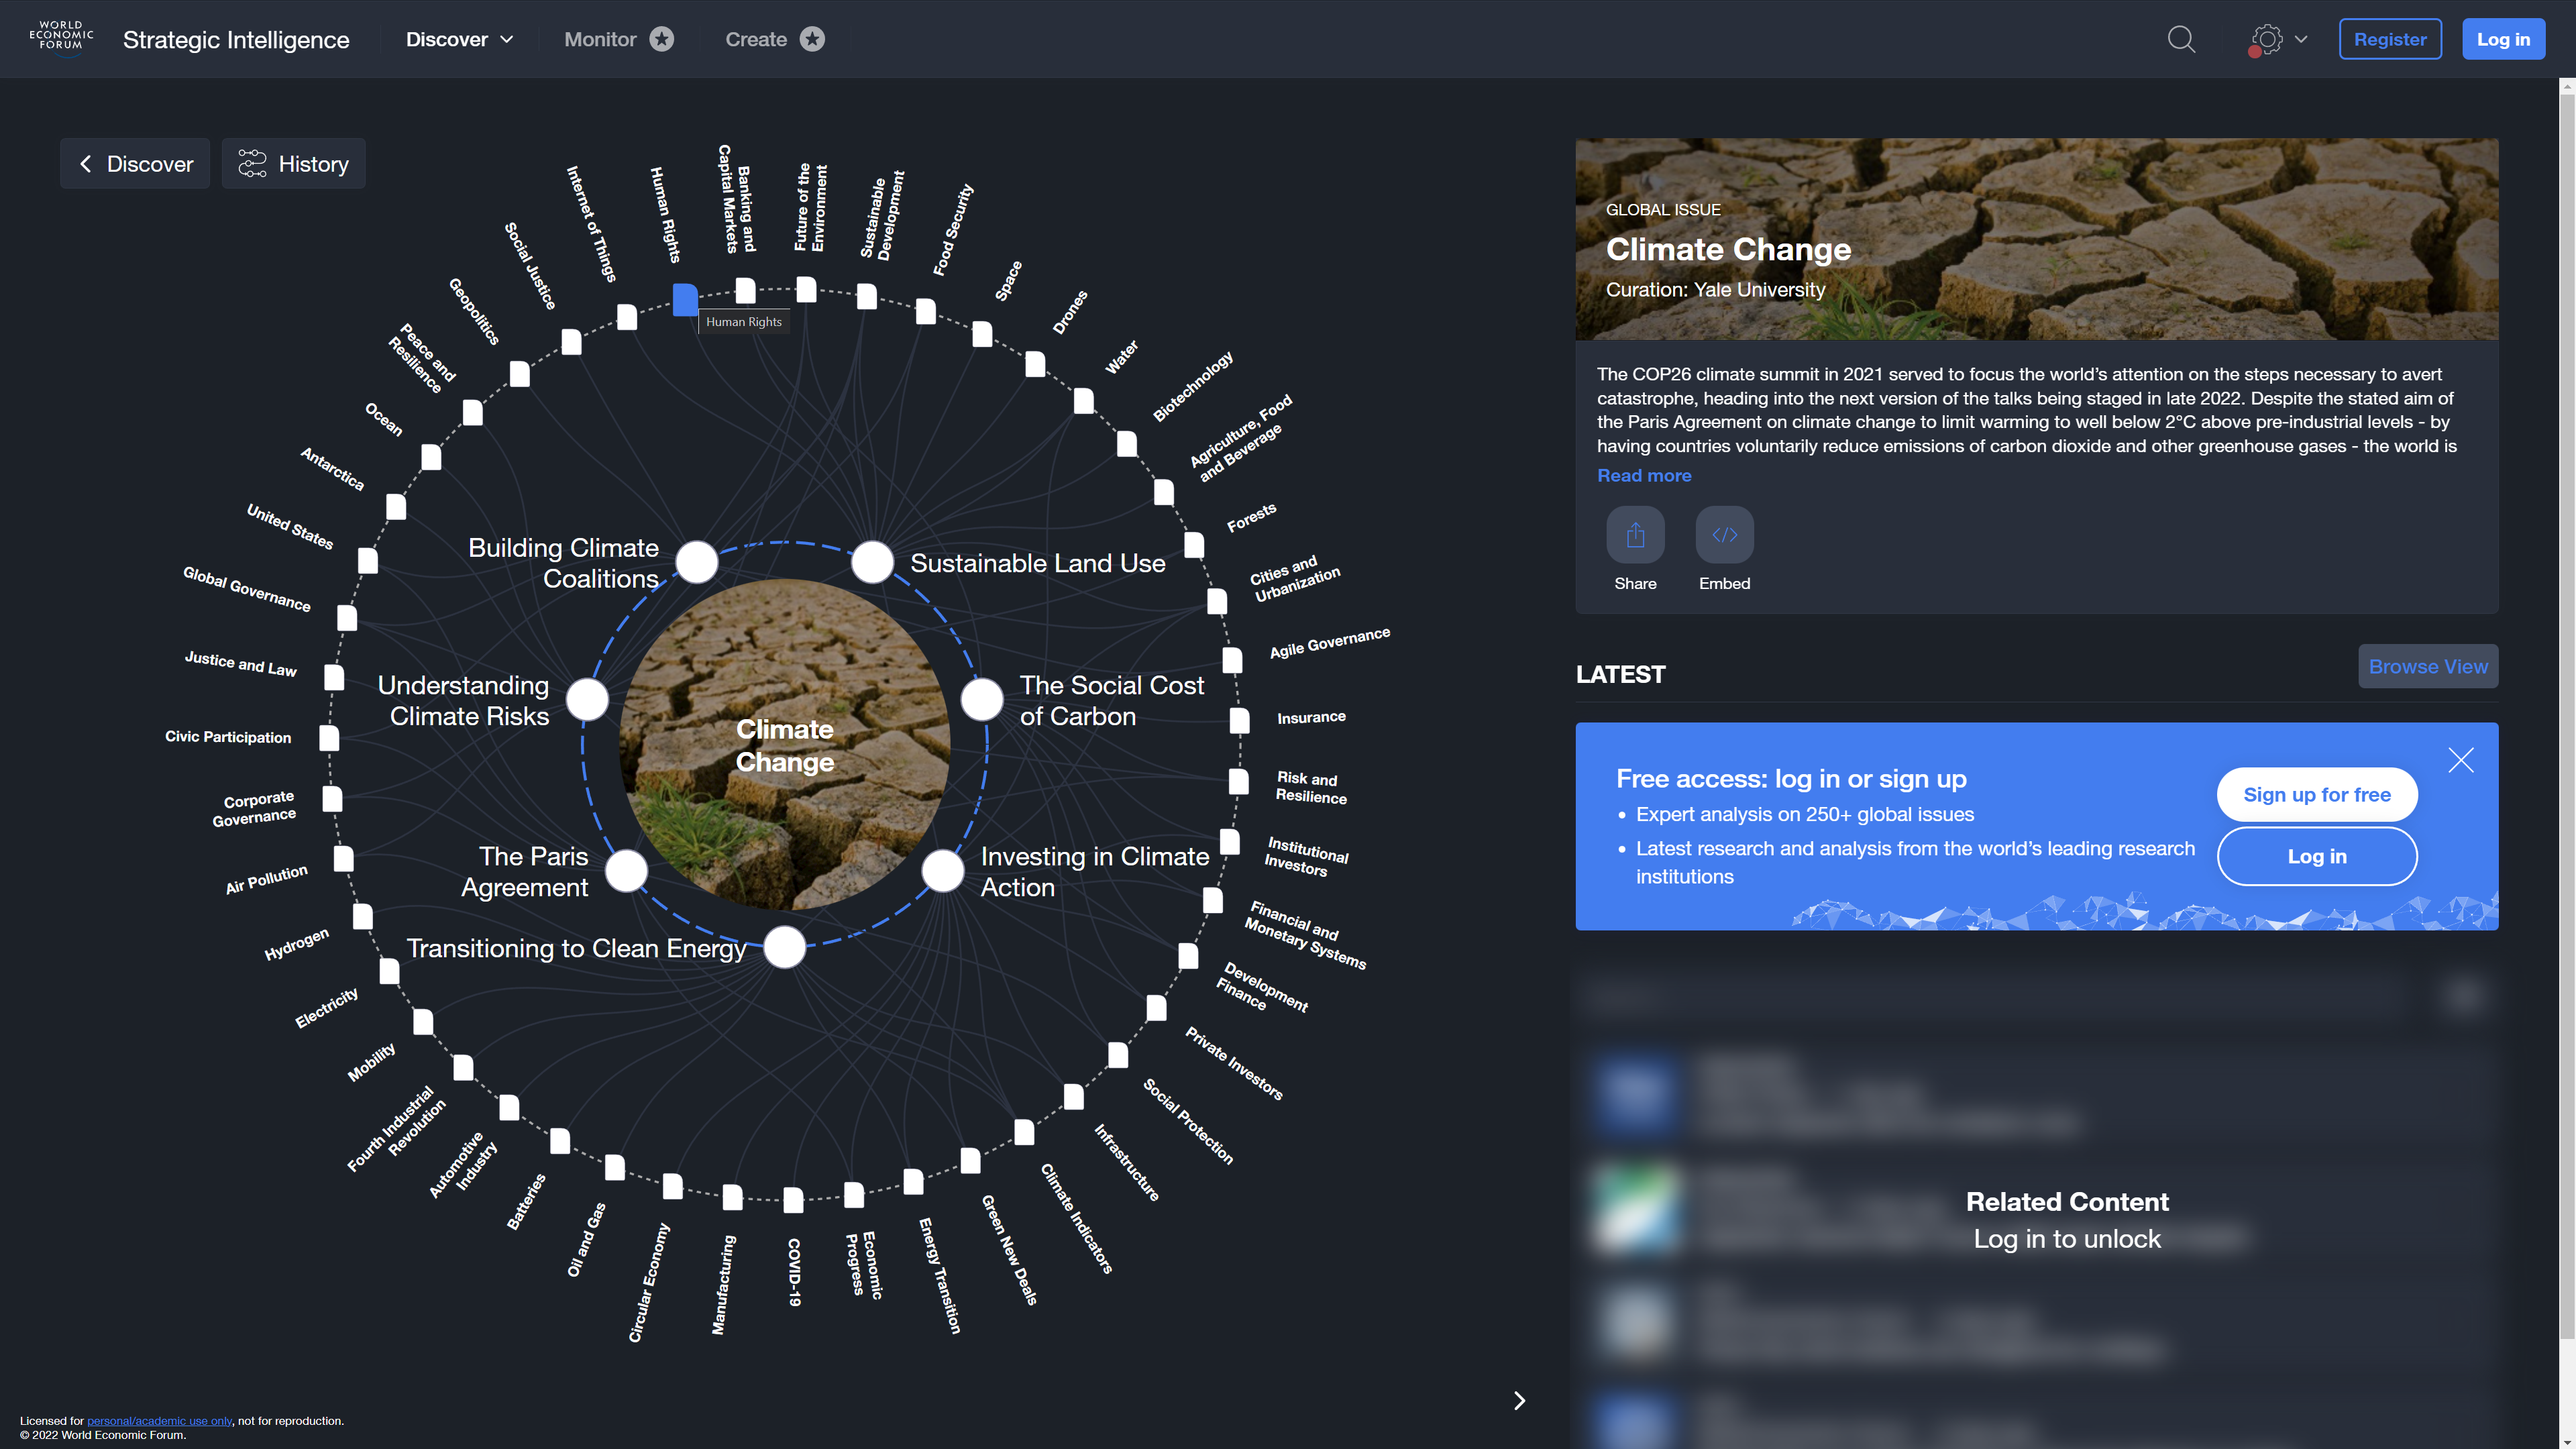Click the Antarctica topic node
Image resolution: width=2576 pixels, height=1449 pixels.
point(396,507)
